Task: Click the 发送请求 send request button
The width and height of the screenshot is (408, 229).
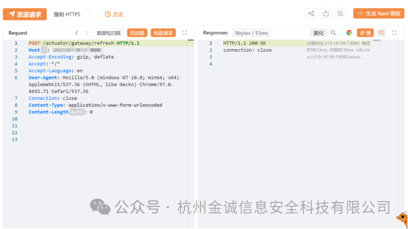Action: [25, 14]
